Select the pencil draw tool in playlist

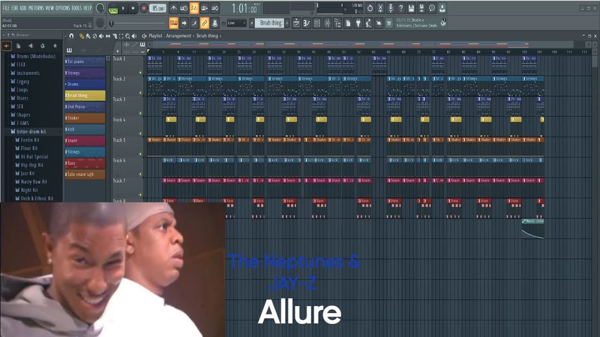click(x=82, y=36)
